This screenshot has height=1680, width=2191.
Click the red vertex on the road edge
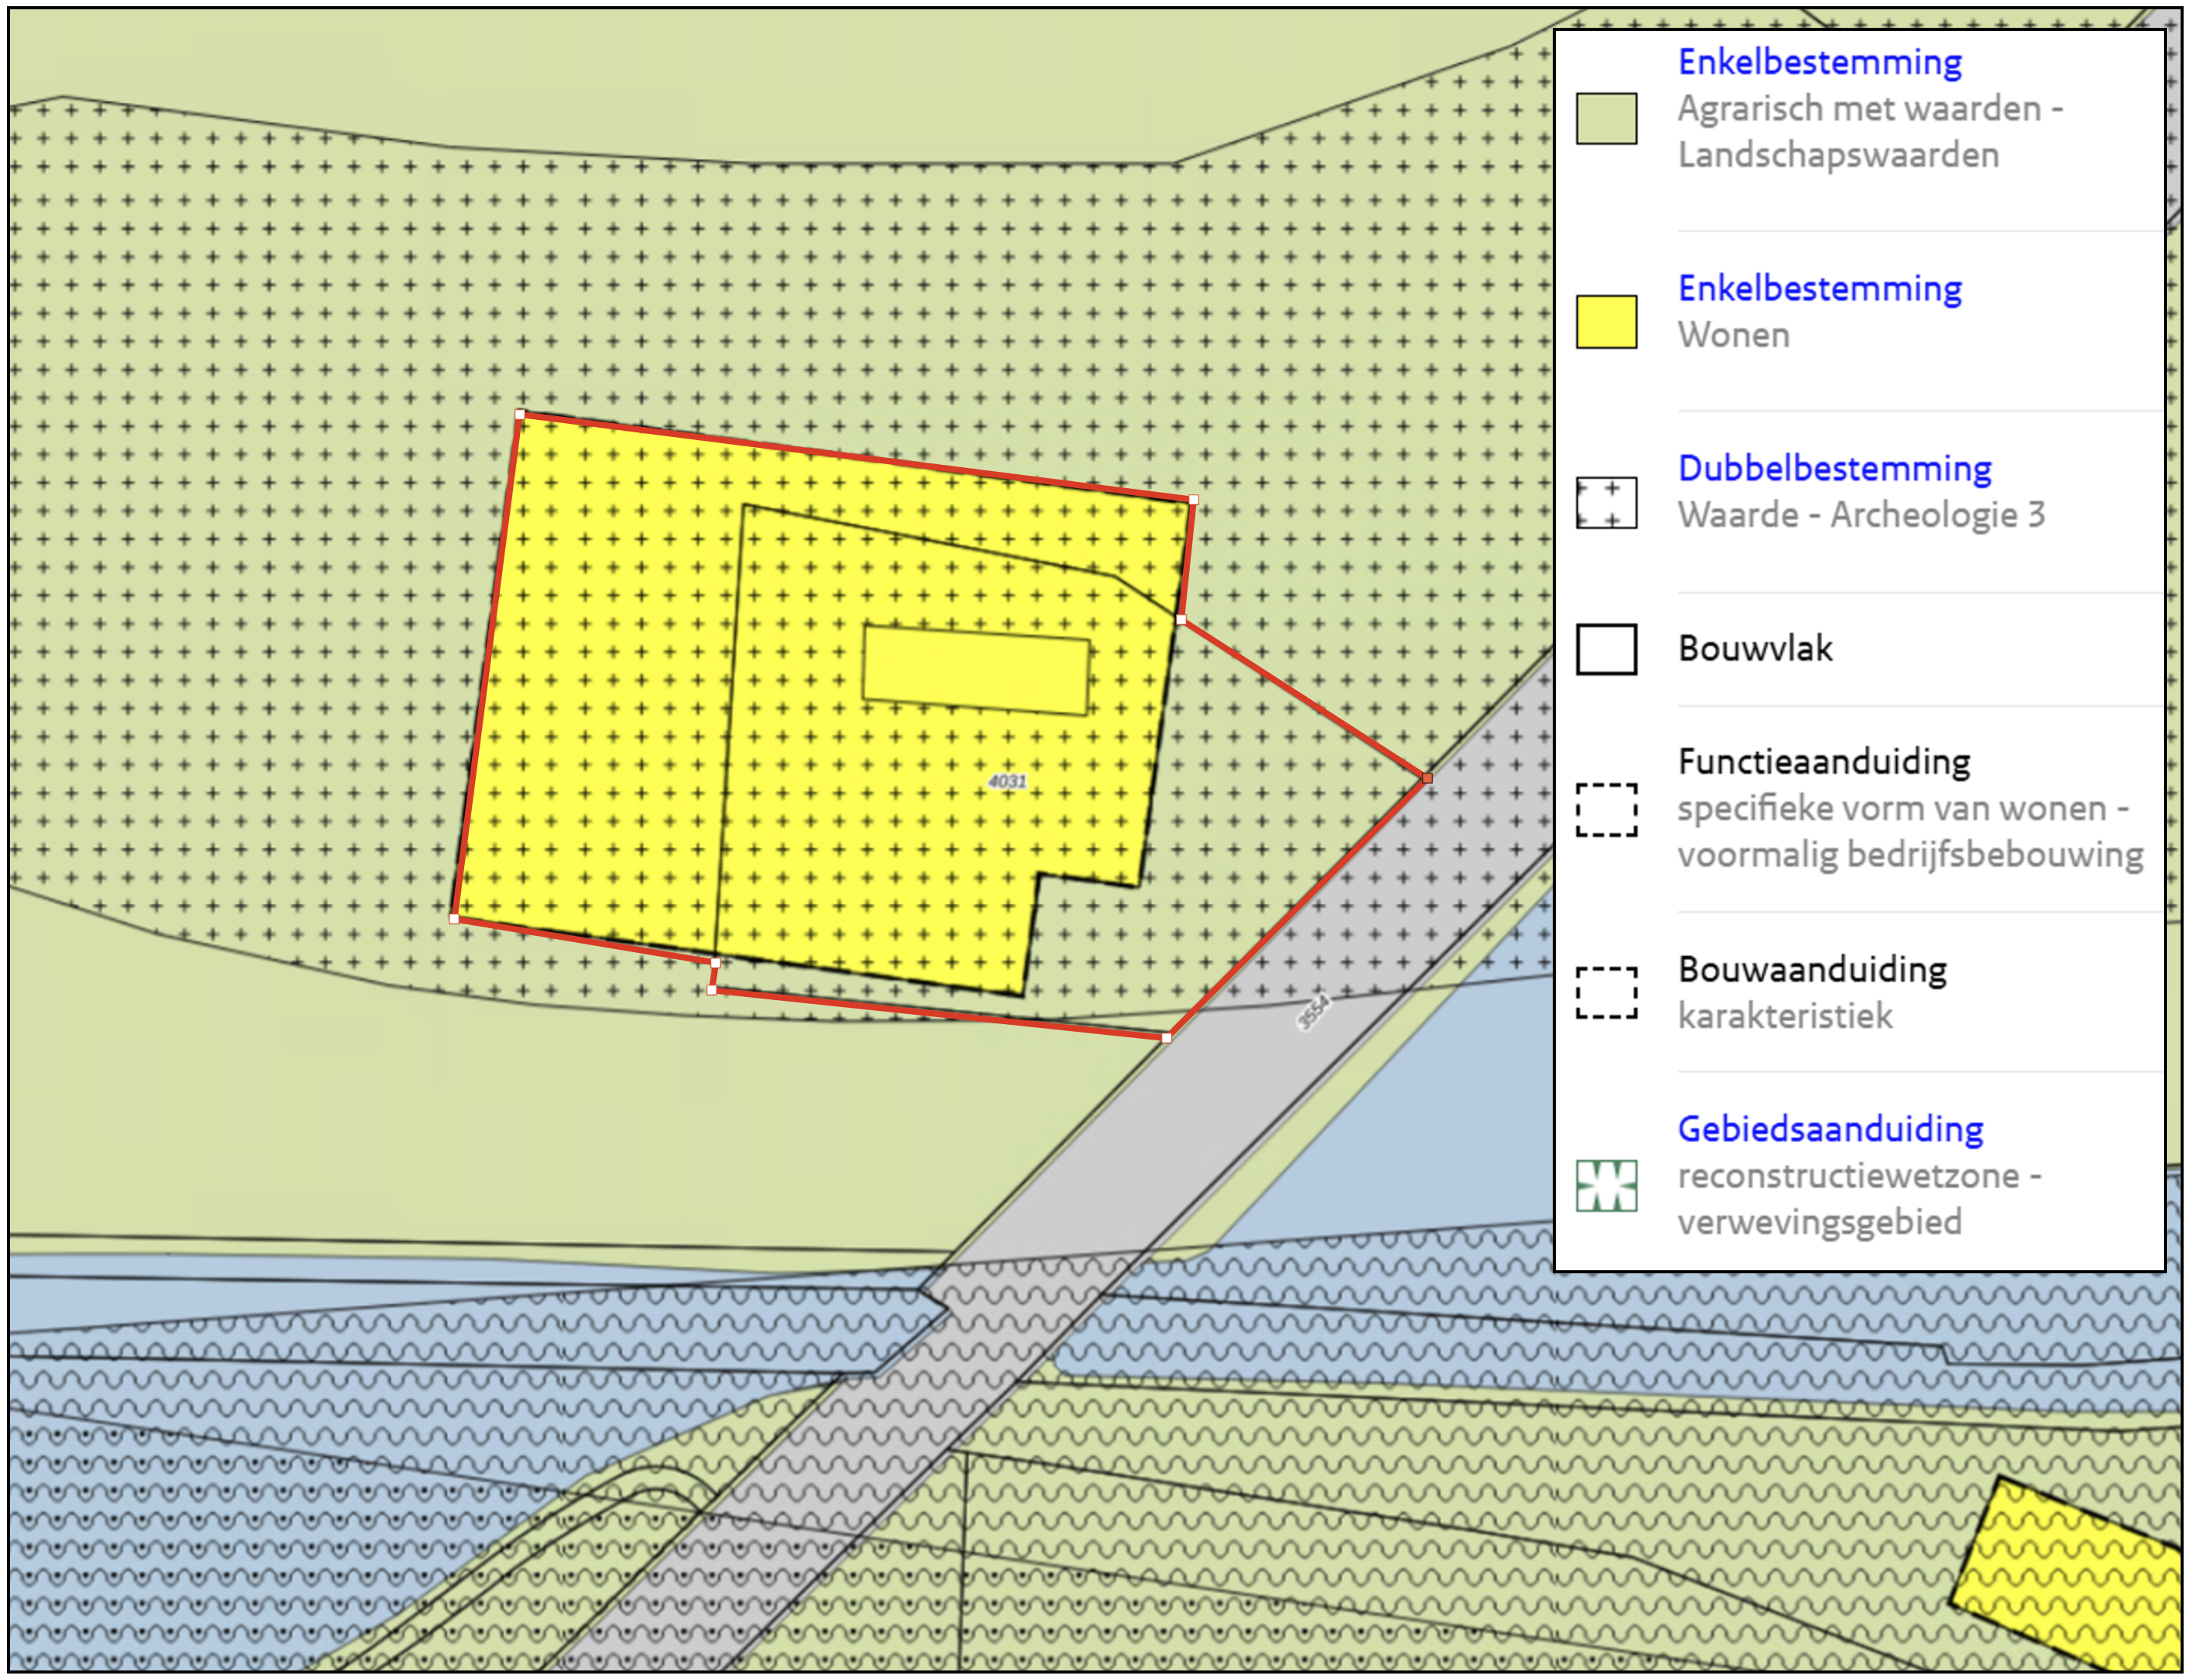point(1427,777)
